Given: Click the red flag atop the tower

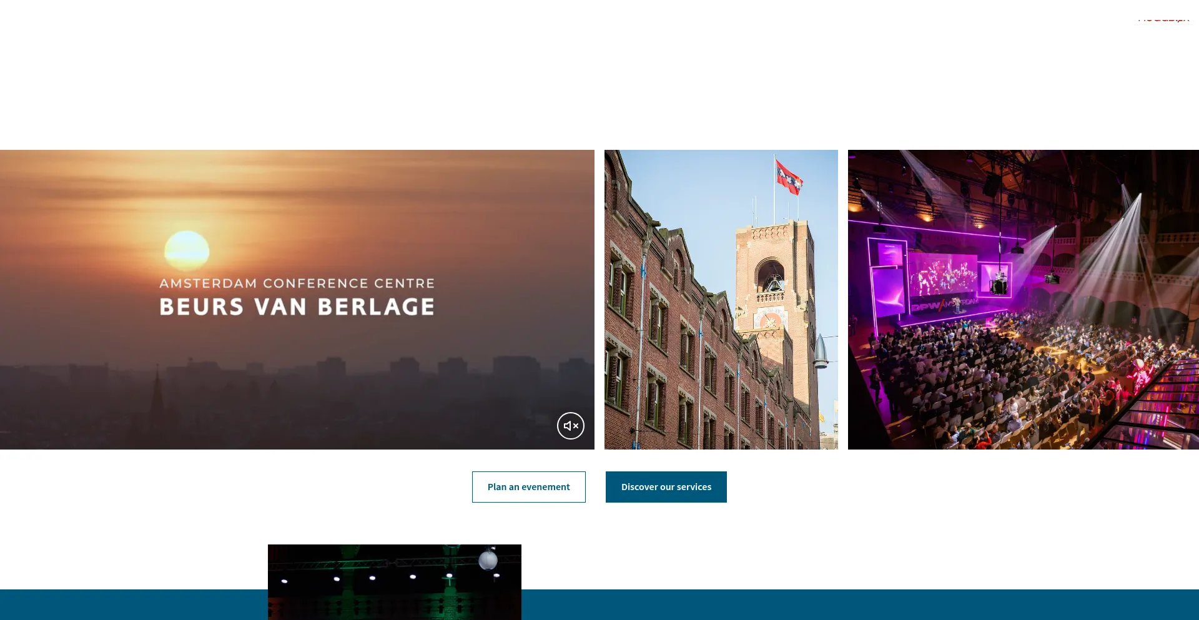Looking at the screenshot, I should pos(788,177).
